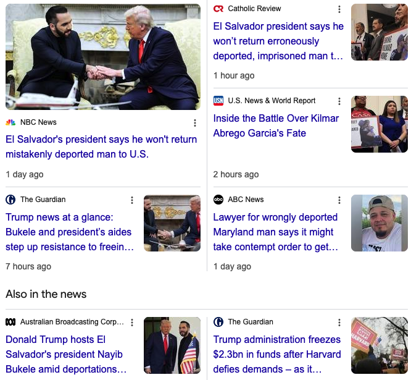Click large Oval Office handshake photo
Image resolution: width=419 pixels, height=380 pixels.
click(103, 57)
